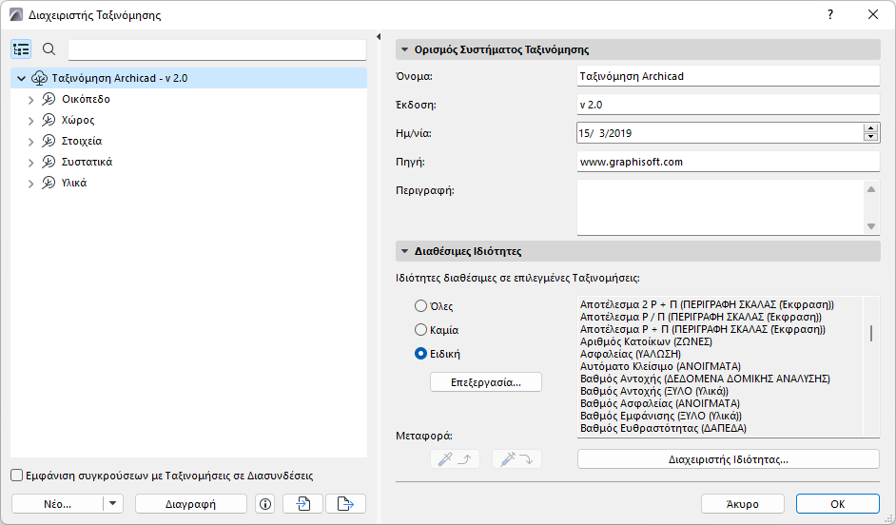Click the export classification icon
Viewport: 896px width, 525px height.
click(x=345, y=504)
